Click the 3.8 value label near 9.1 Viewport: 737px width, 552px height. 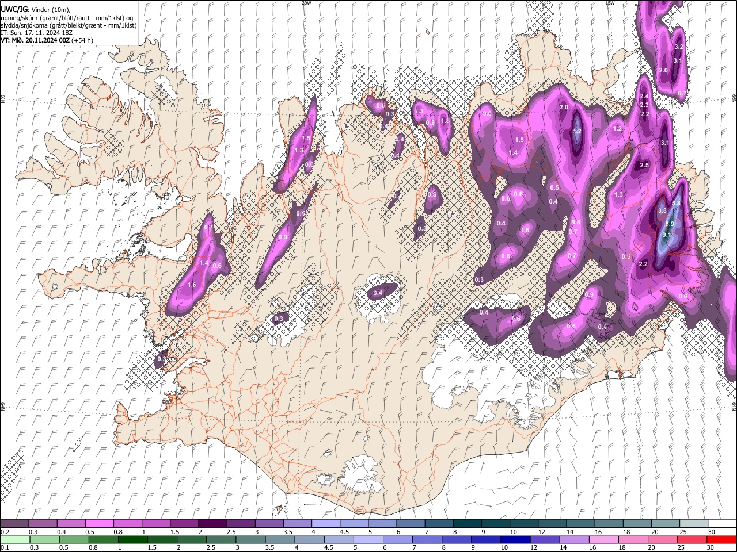point(662,211)
